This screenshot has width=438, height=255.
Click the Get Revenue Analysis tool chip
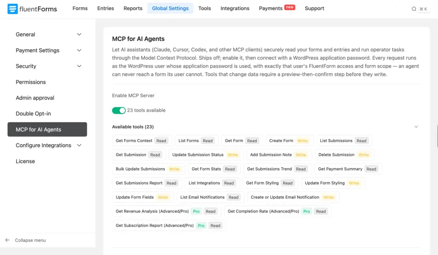click(x=166, y=211)
